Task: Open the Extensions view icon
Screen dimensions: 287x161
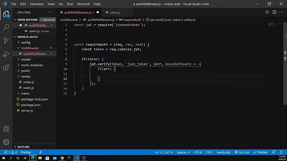Action: pos(6,68)
